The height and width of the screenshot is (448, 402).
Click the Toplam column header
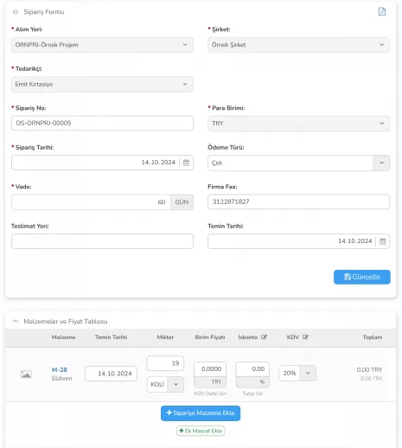(373, 337)
